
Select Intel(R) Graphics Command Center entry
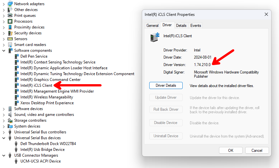coord(50,80)
